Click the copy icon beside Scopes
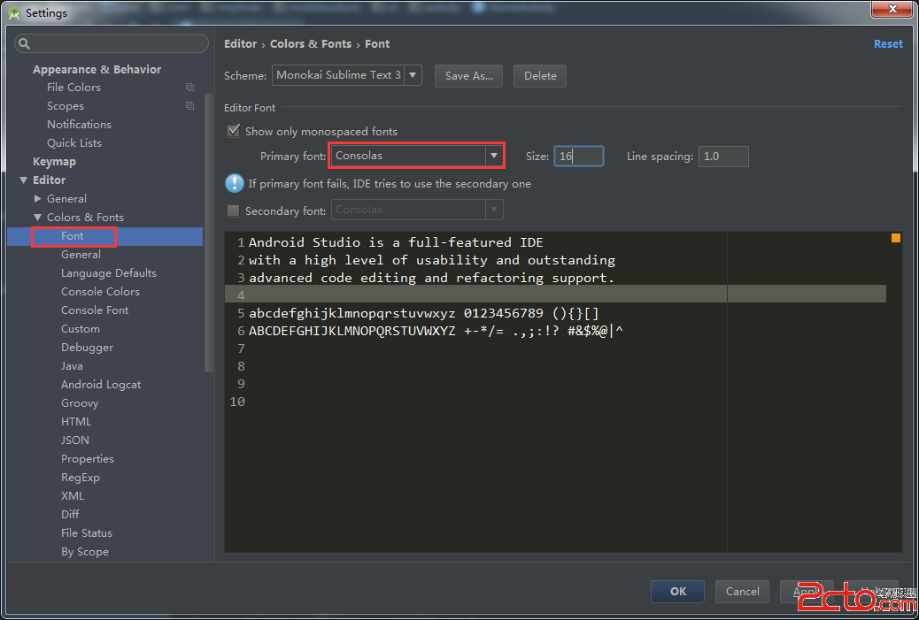919x620 pixels. click(189, 106)
